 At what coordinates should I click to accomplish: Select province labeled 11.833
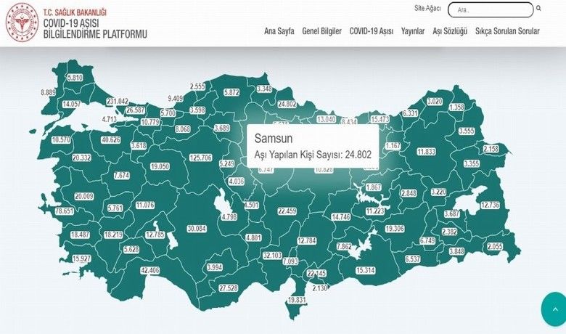(x=426, y=152)
